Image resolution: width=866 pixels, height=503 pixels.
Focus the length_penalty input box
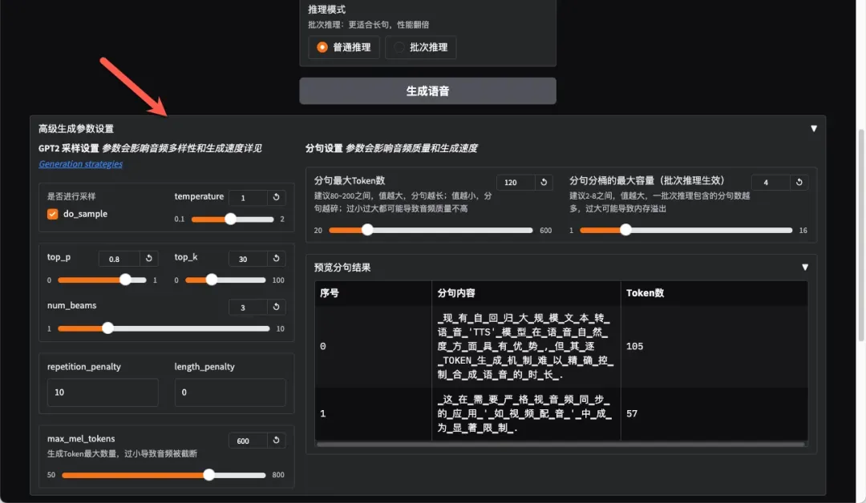click(230, 392)
